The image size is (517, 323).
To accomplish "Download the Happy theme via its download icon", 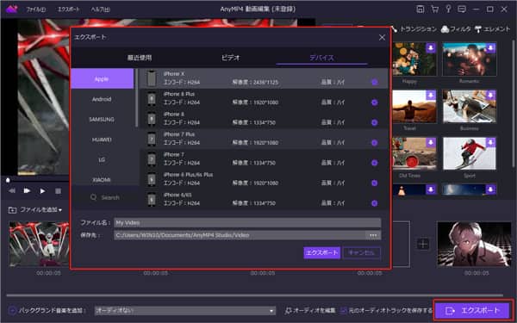I will point(431,47).
